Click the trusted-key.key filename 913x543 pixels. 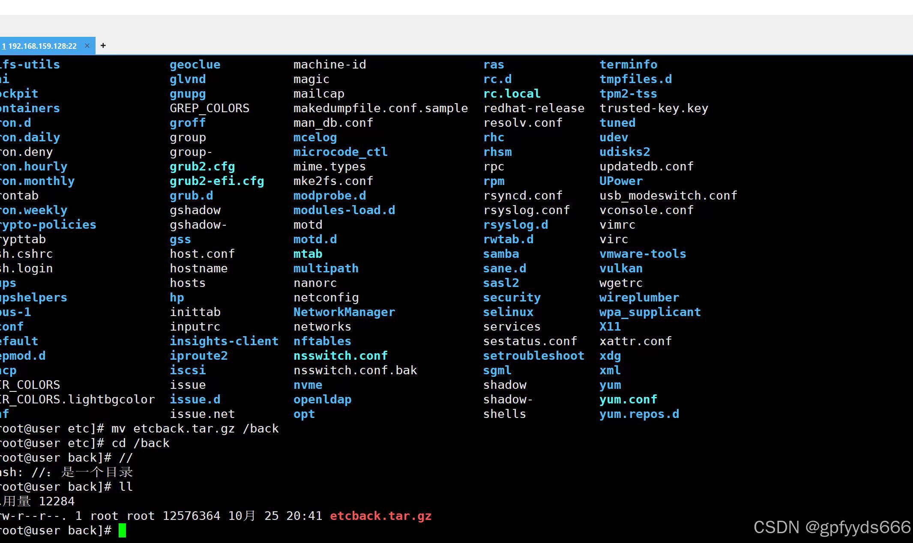click(x=653, y=108)
